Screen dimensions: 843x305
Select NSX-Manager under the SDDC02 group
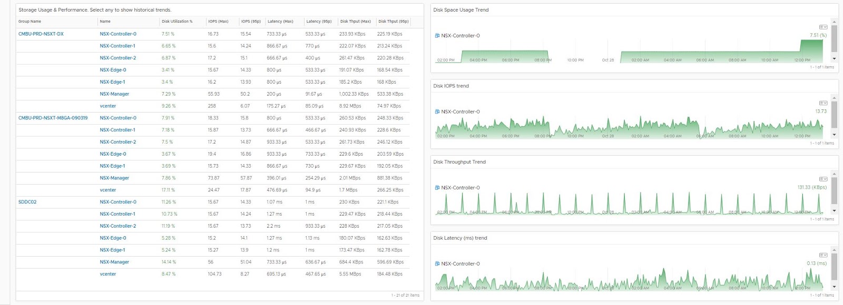pyautogui.click(x=114, y=262)
